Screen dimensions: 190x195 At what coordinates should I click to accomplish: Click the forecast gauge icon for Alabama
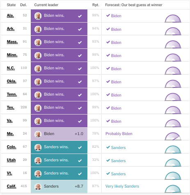point(173,18)
